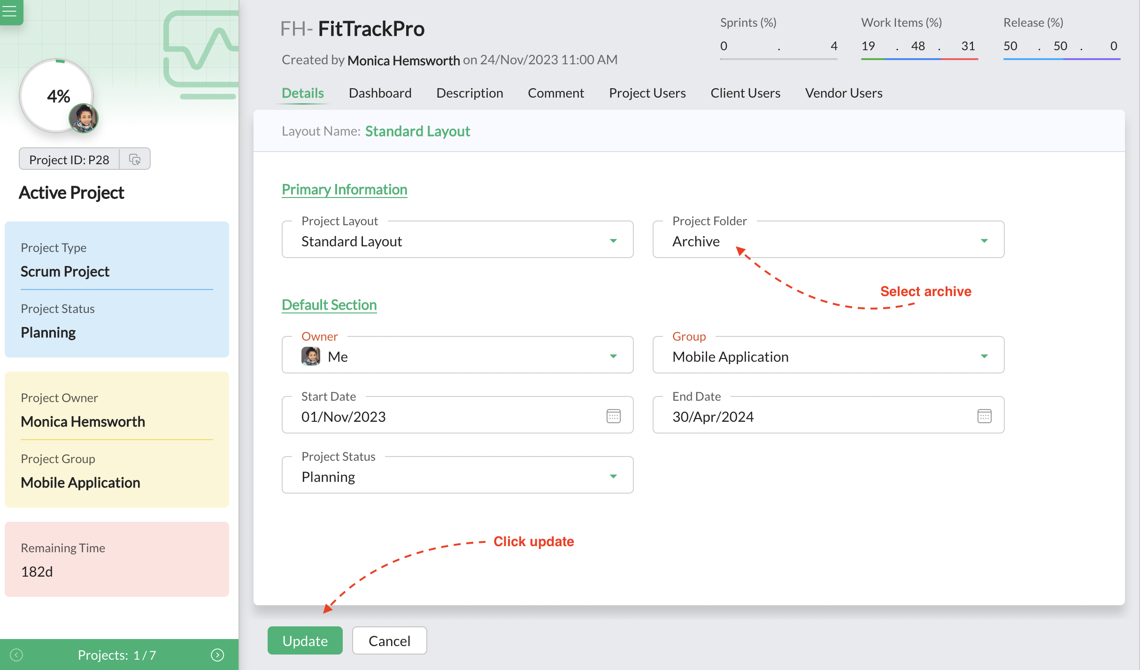Open the Mobile Application group field
1140x670 pixels.
click(828, 355)
